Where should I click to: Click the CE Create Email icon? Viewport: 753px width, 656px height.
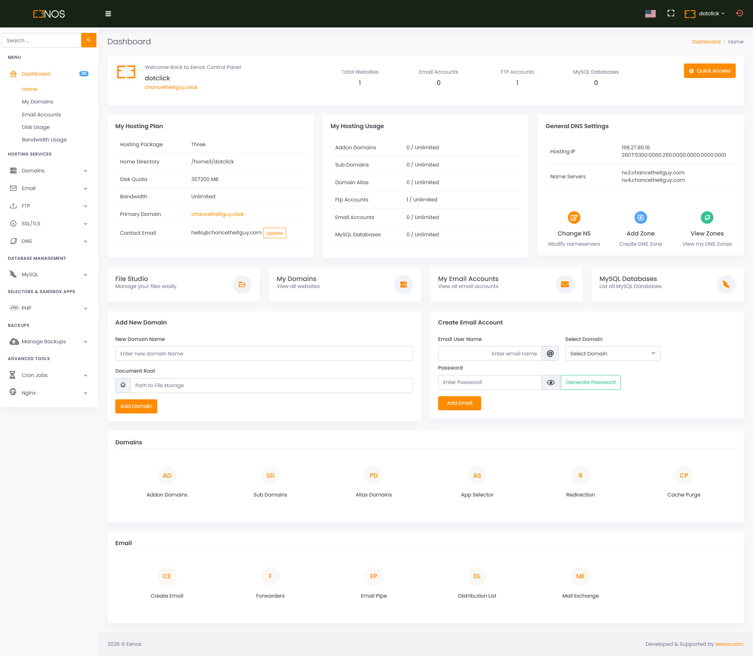pos(167,576)
